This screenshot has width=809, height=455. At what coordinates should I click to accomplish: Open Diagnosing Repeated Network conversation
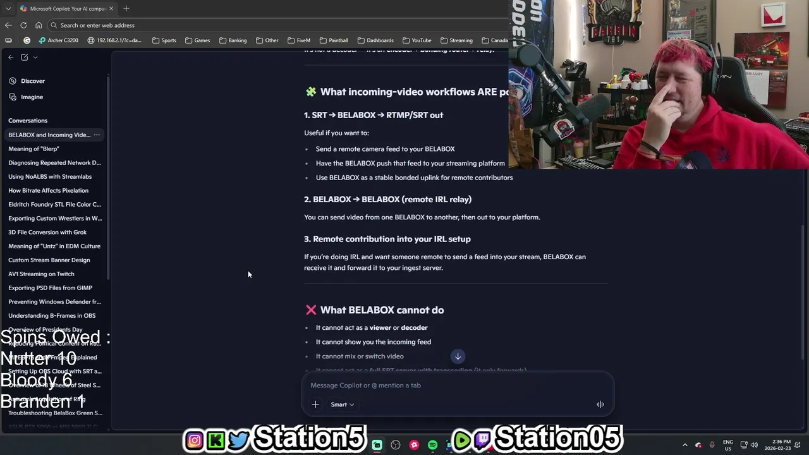click(54, 162)
